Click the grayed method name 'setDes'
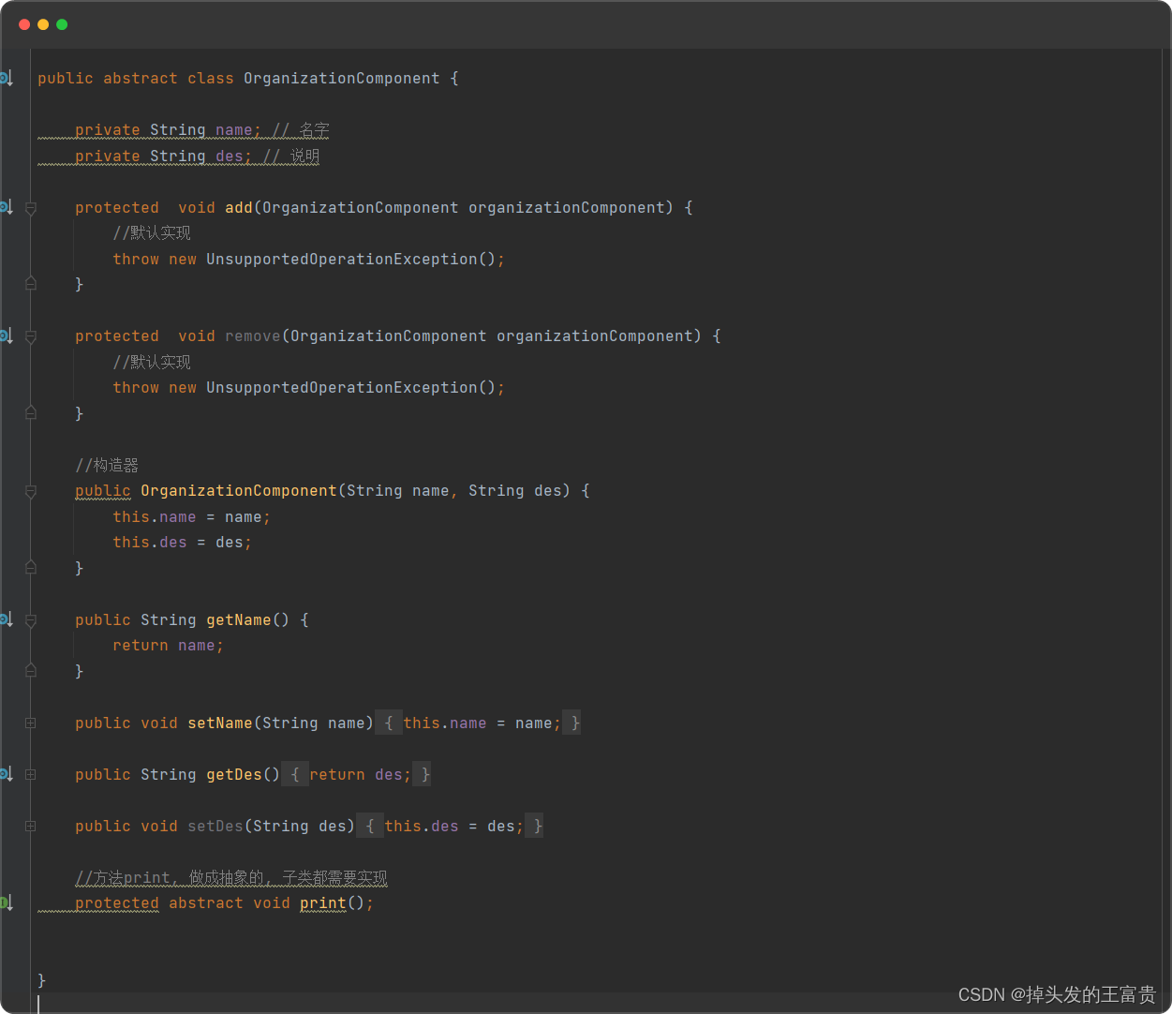Image resolution: width=1172 pixels, height=1014 pixels. coord(215,826)
